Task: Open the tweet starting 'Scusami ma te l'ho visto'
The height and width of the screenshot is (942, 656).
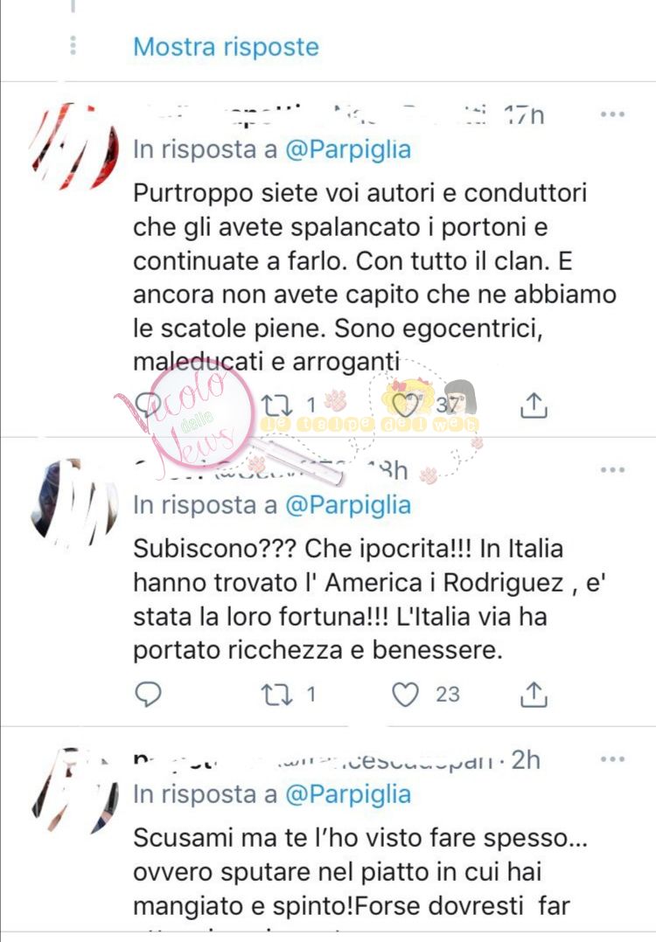Action: point(360,872)
